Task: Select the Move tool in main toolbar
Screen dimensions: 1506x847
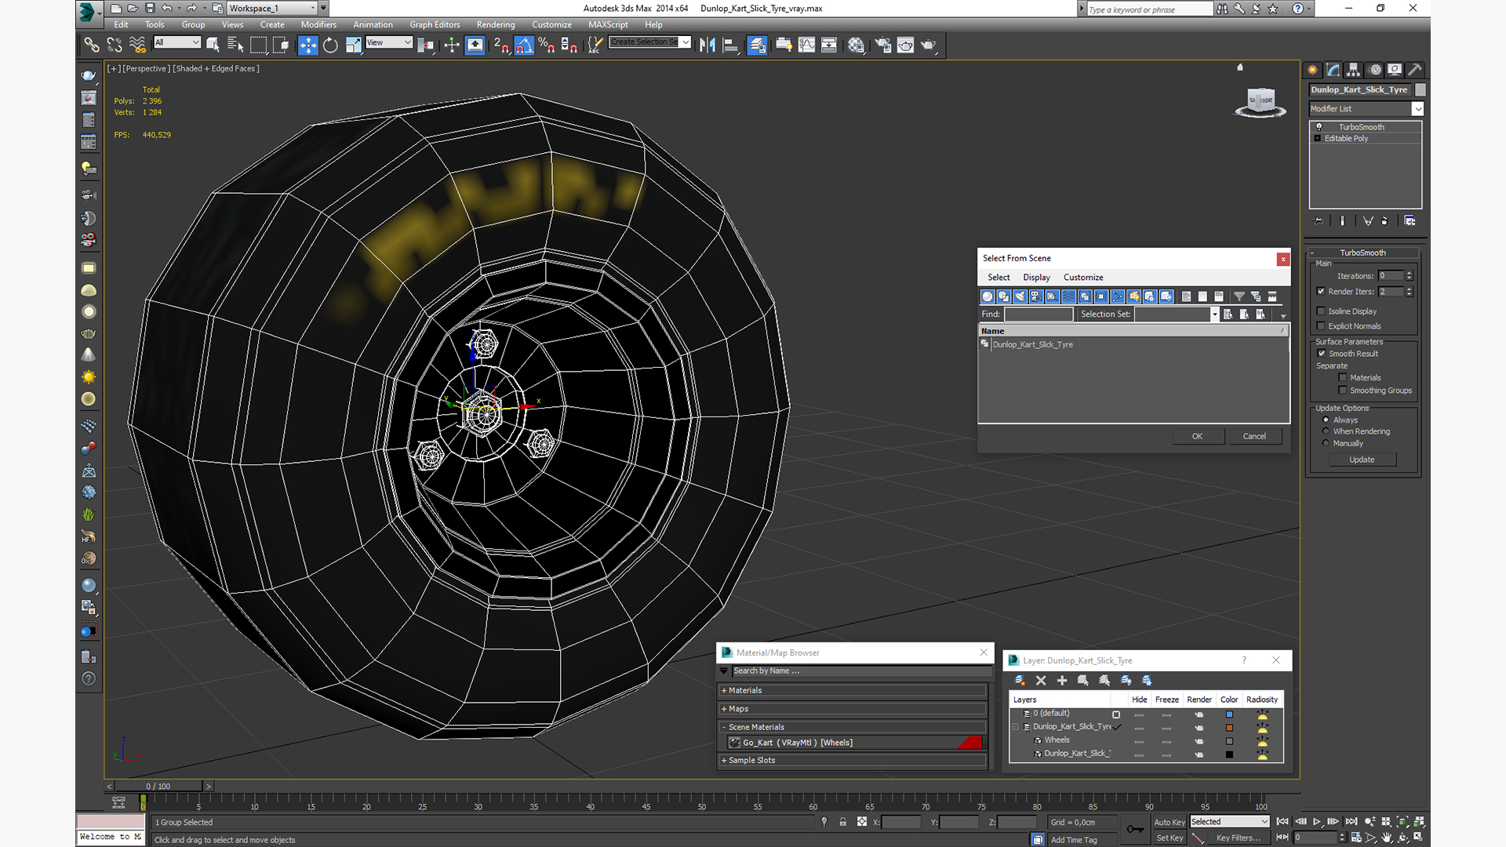Action: pos(307,45)
